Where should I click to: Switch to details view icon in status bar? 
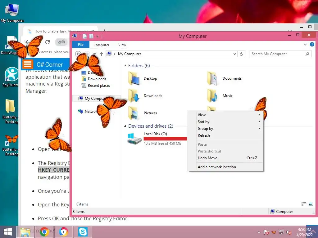(304, 204)
